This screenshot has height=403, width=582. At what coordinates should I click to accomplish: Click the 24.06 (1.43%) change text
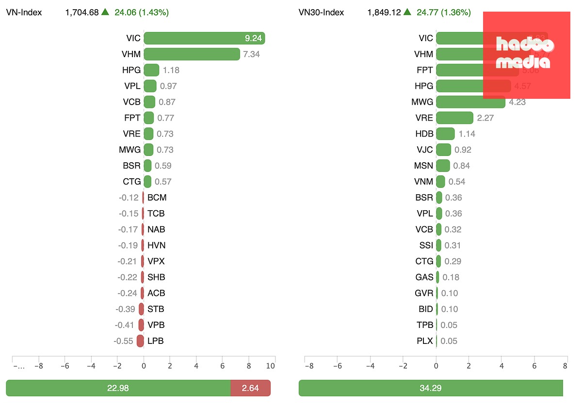(142, 13)
